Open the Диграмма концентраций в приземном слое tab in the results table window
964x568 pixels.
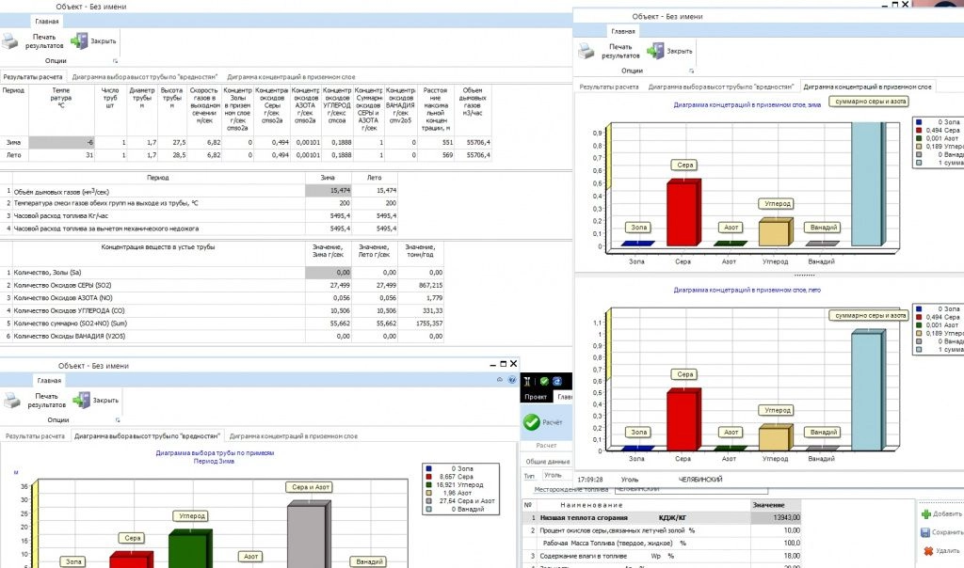[x=291, y=77]
